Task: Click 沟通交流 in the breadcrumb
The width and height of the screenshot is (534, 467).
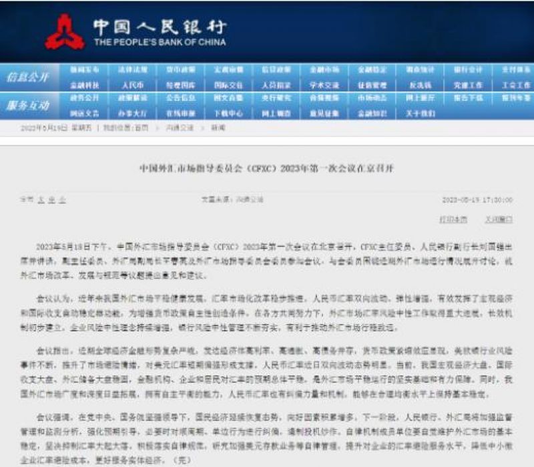Action: 180,128
